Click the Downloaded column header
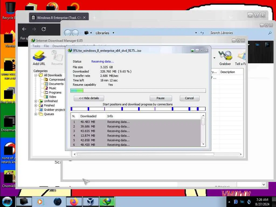 pos(92,116)
